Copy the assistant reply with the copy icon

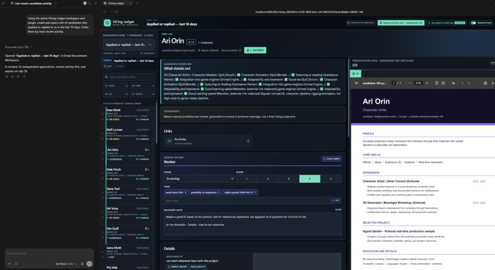tap(7, 76)
